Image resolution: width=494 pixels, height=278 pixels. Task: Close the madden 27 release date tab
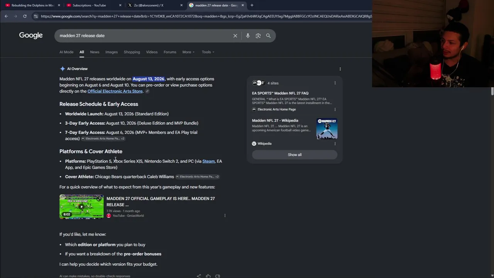[x=242, y=5]
